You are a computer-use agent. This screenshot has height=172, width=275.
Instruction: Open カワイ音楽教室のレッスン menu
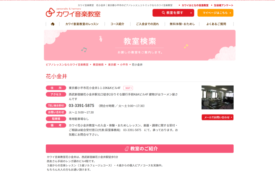pos(82,24)
